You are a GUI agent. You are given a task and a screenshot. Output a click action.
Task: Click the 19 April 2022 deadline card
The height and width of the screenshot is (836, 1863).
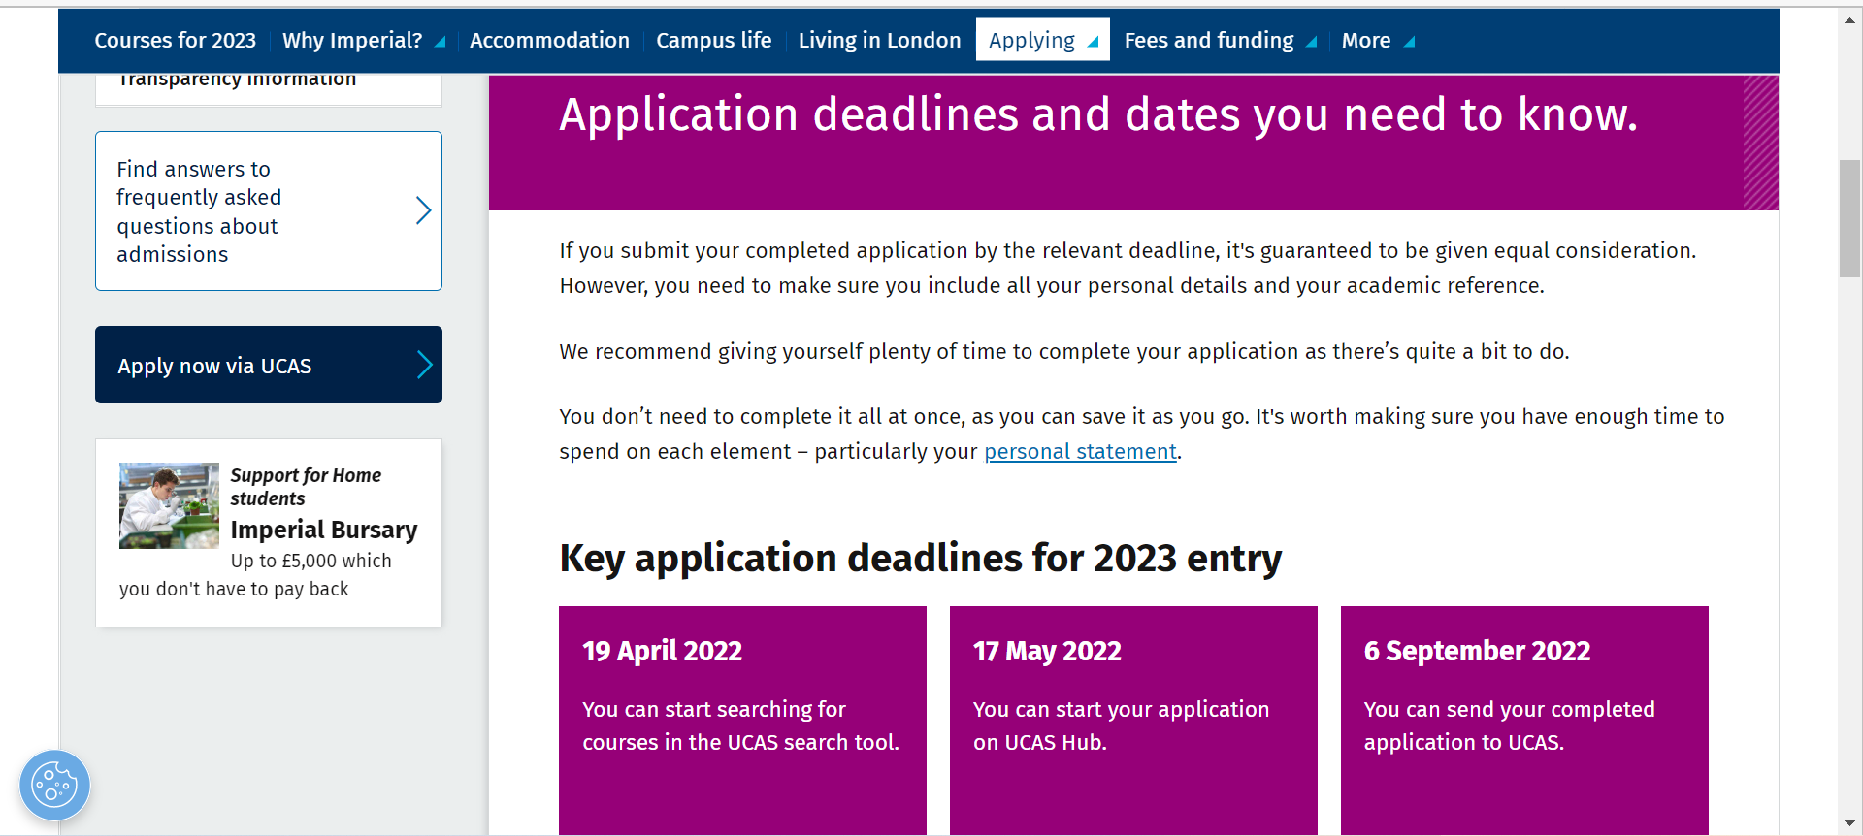pos(742,718)
